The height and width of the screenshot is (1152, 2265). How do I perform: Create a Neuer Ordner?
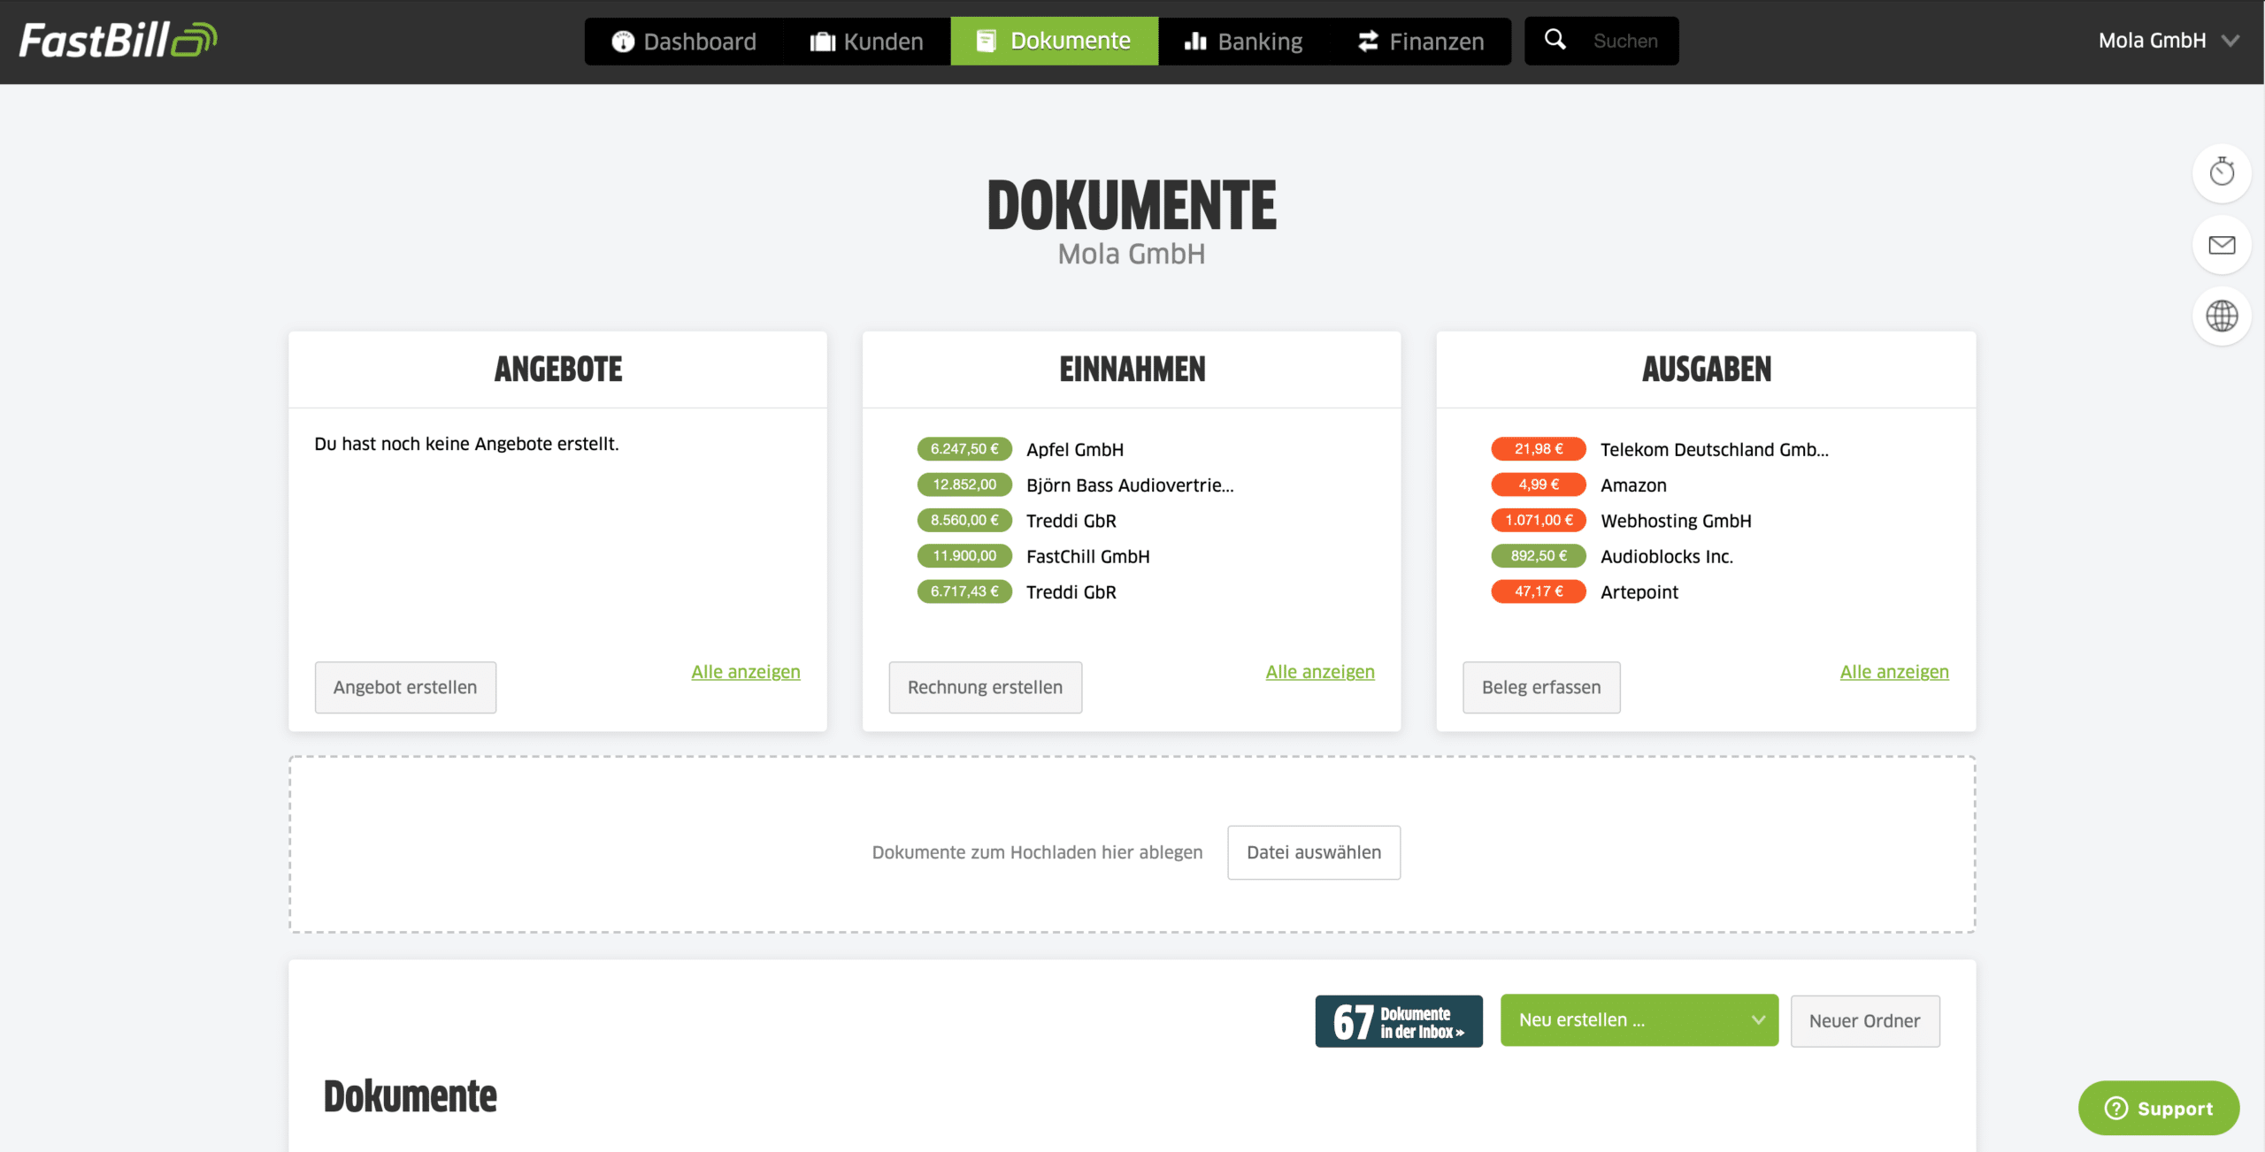pyautogui.click(x=1865, y=1021)
